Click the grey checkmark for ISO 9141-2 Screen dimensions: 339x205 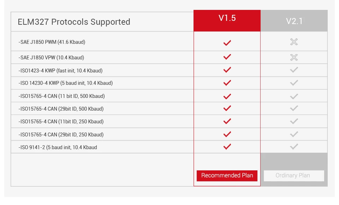[294, 147]
